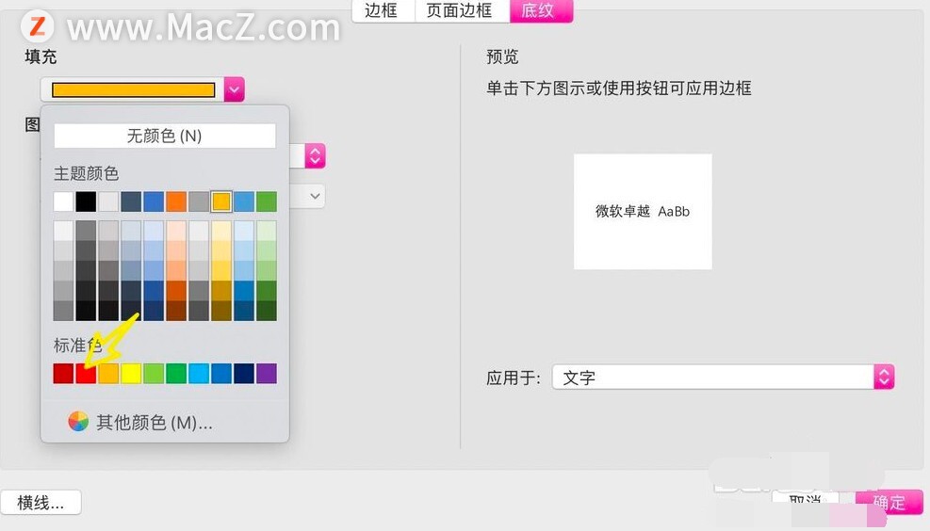Pick the orange theme color swatch
The image size is (930, 531).
(176, 201)
